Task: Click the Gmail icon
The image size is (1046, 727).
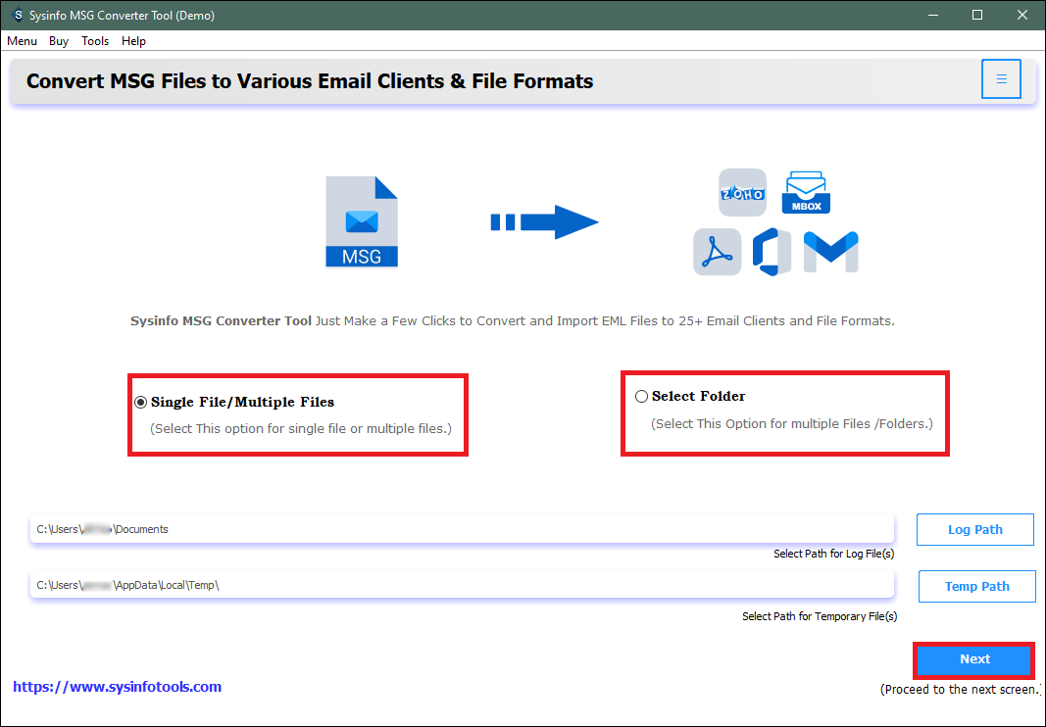Action: tap(830, 252)
